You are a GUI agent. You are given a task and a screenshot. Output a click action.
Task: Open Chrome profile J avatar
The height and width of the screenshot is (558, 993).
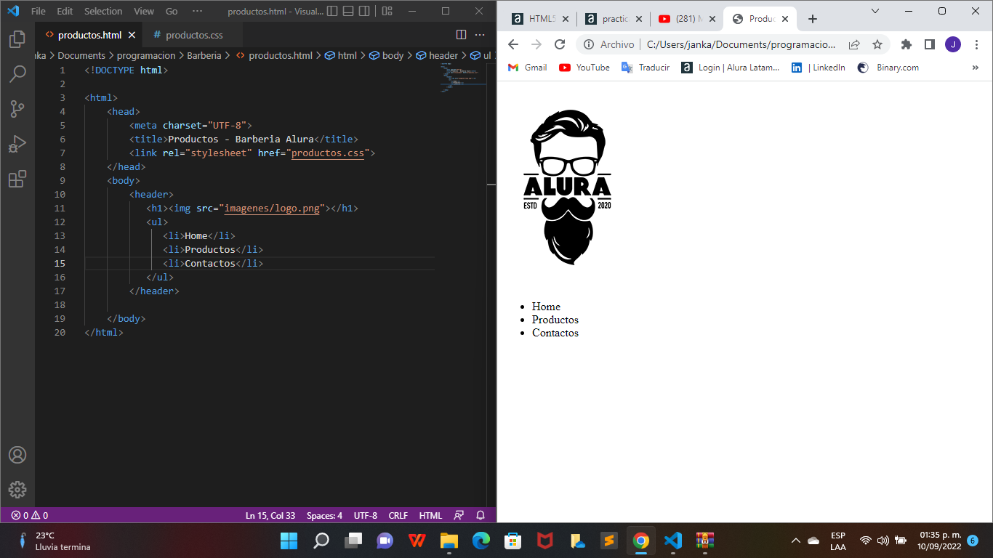(953, 44)
